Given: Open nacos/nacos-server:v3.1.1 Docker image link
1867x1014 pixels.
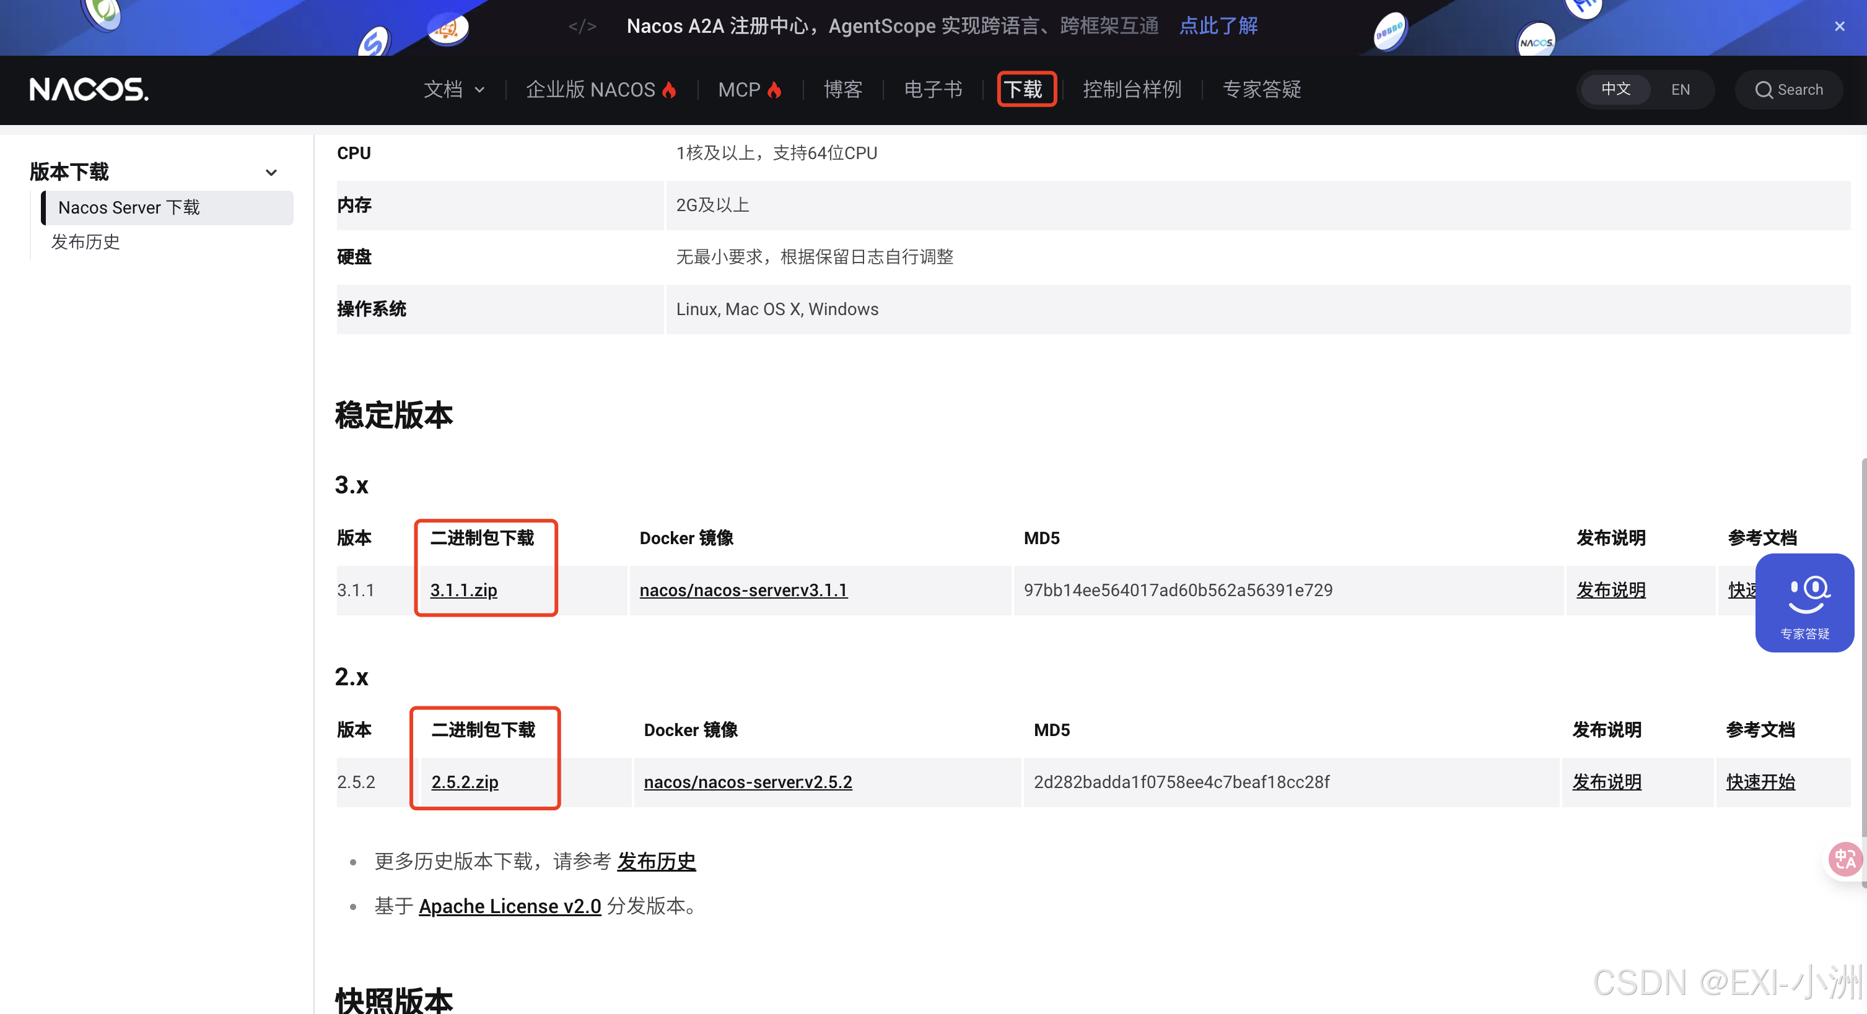Looking at the screenshot, I should [x=743, y=591].
